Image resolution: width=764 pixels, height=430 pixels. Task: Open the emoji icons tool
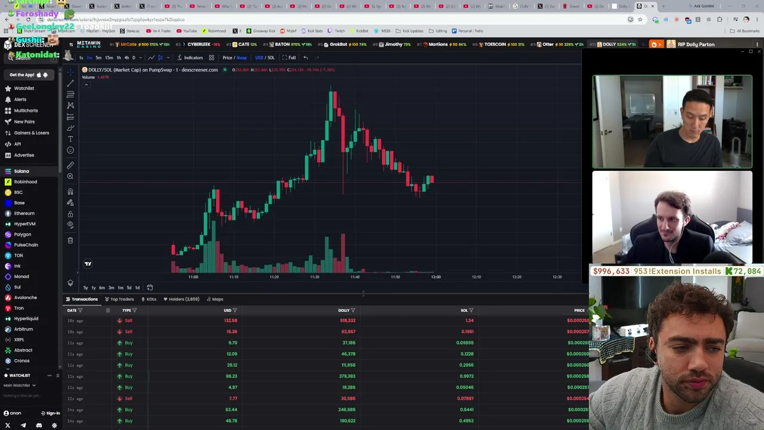tap(70, 150)
